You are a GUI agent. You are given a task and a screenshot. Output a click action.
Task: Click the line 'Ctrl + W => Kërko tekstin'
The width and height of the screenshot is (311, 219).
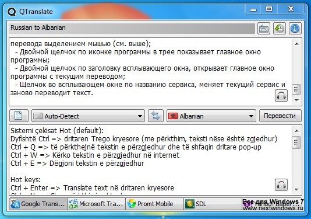point(95,155)
